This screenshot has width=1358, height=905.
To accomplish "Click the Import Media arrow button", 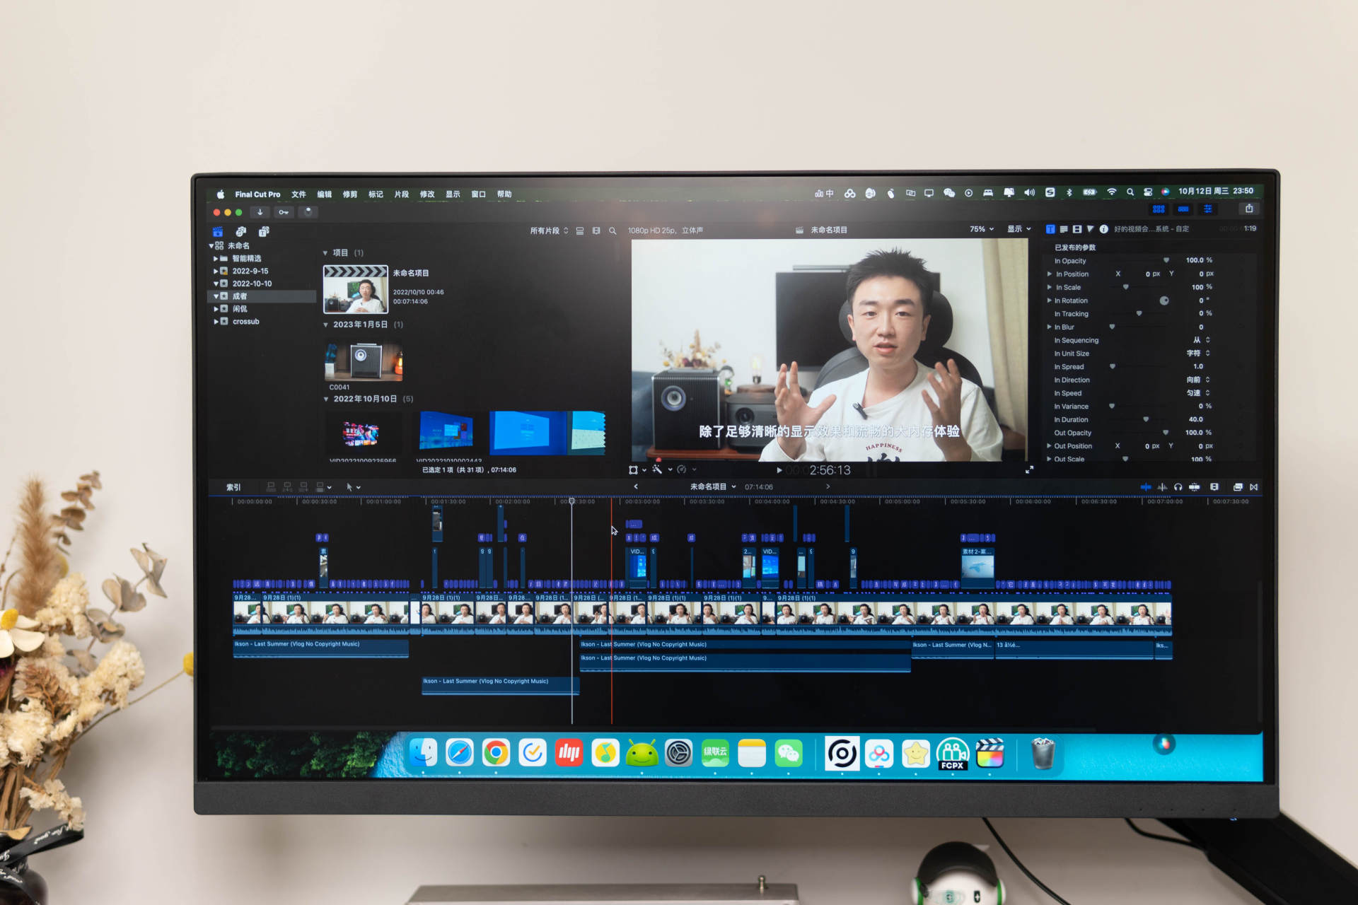I will [260, 212].
